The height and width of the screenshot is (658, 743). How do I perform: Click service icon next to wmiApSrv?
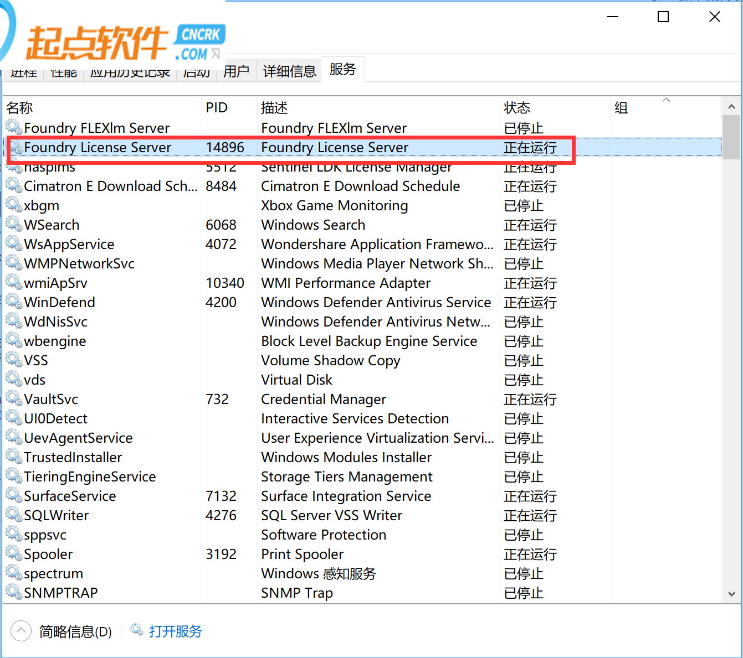tap(14, 282)
